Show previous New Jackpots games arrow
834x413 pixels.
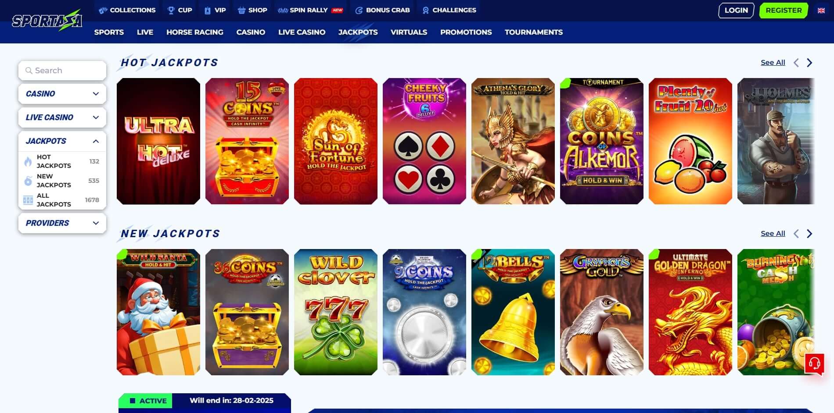click(x=796, y=234)
